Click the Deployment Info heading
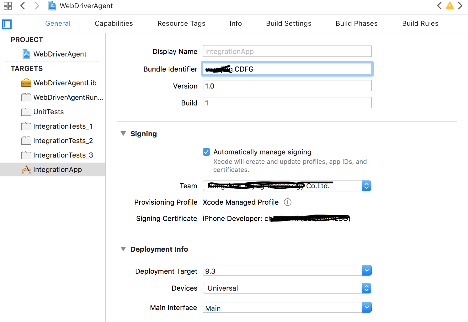 pyautogui.click(x=159, y=249)
